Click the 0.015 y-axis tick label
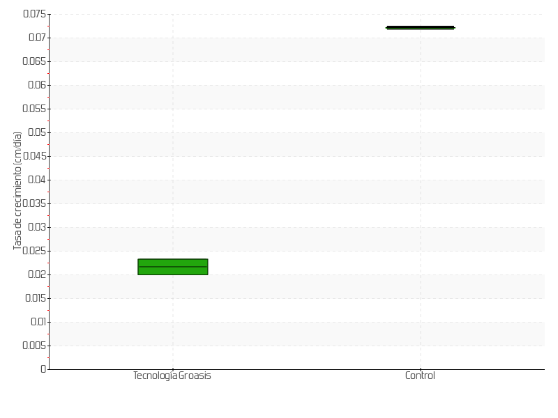 (34, 298)
